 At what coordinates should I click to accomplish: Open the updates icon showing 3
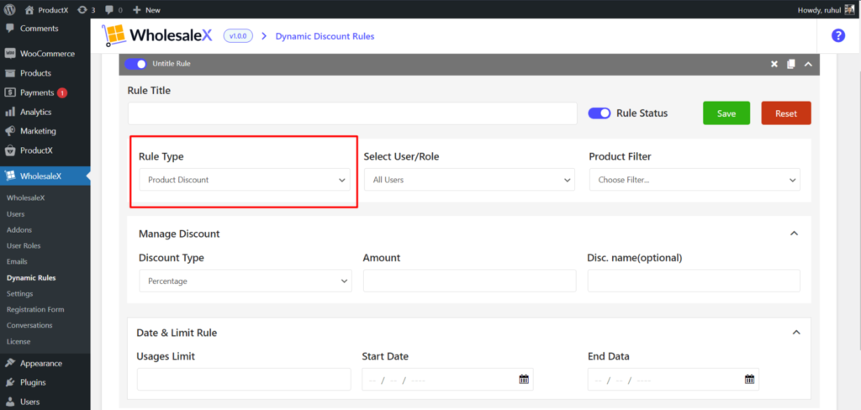[82, 9]
